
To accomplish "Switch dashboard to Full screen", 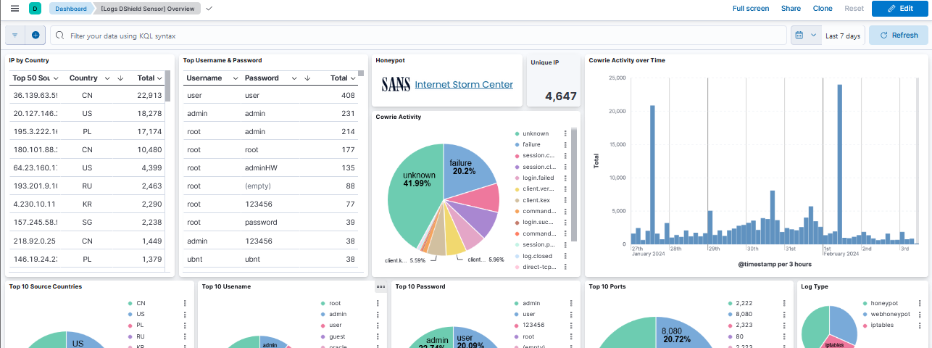I will point(751,9).
